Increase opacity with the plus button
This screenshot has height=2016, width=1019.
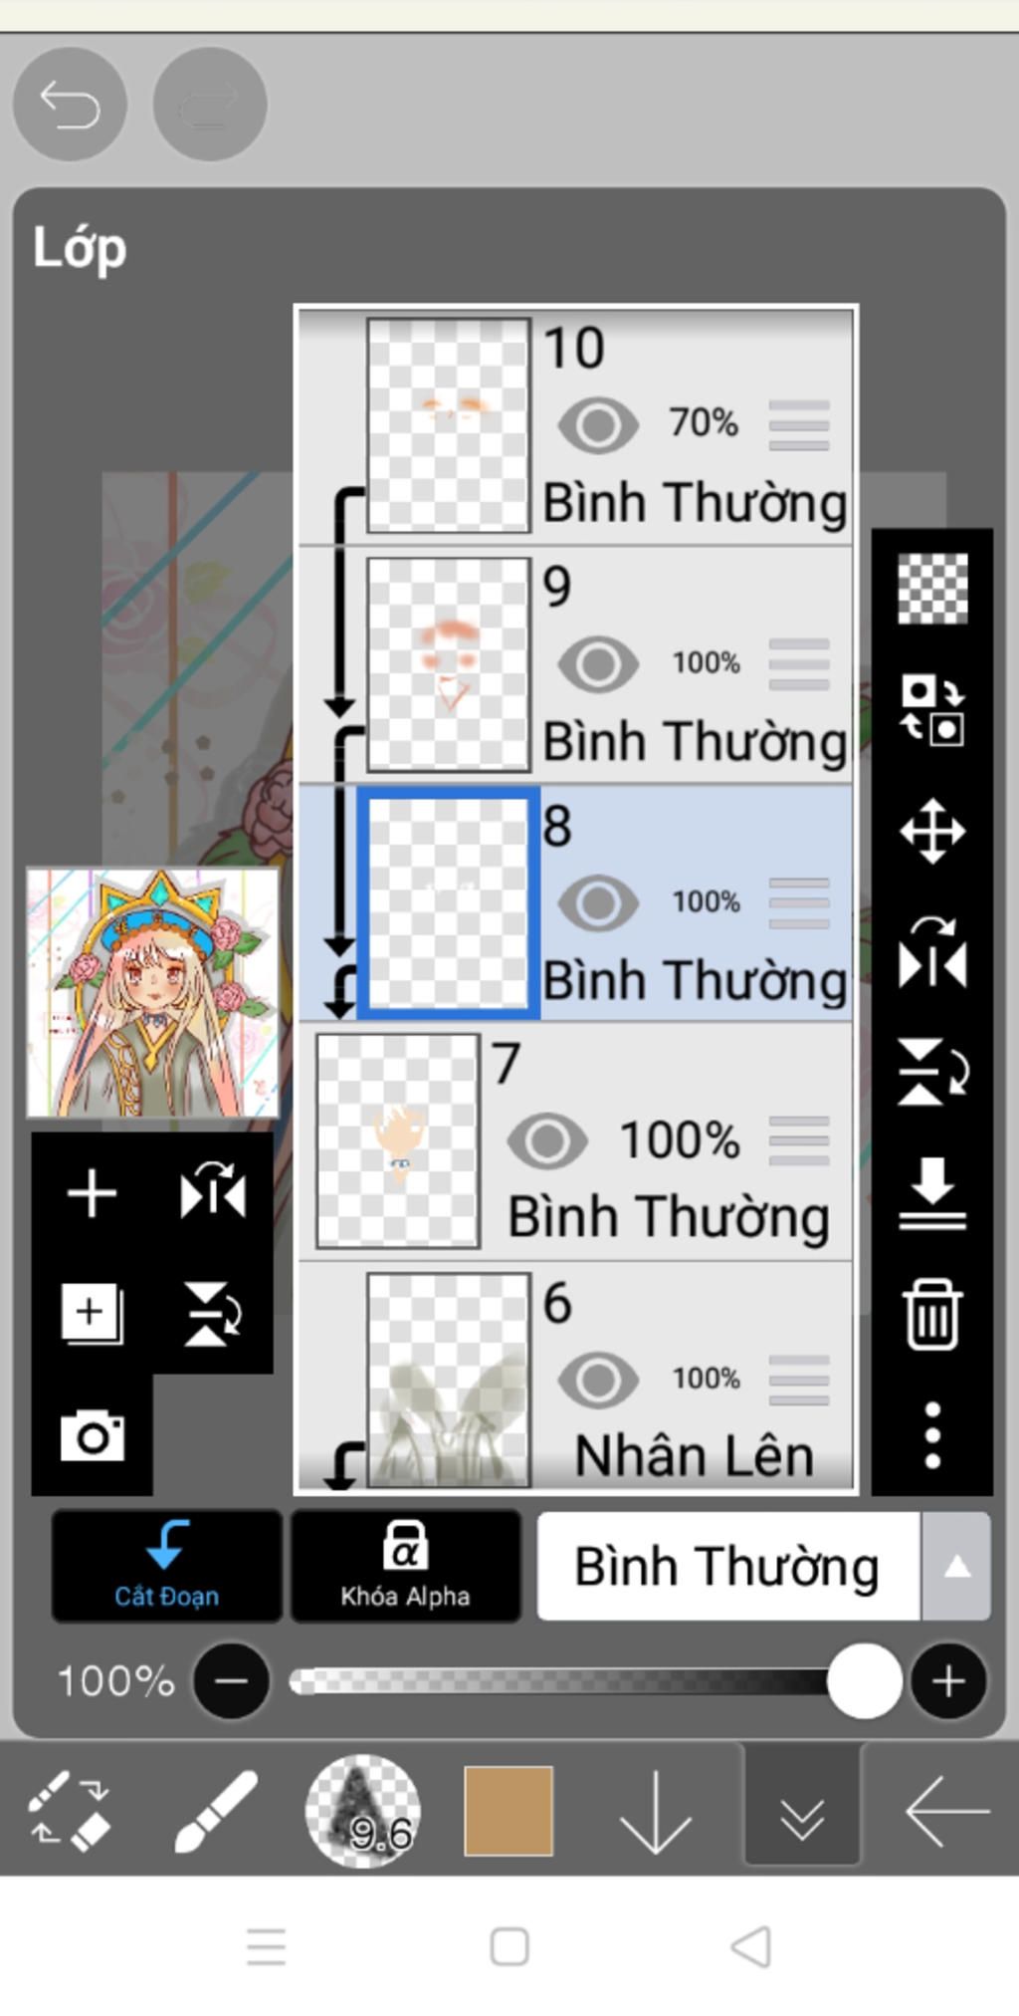pos(948,1681)
